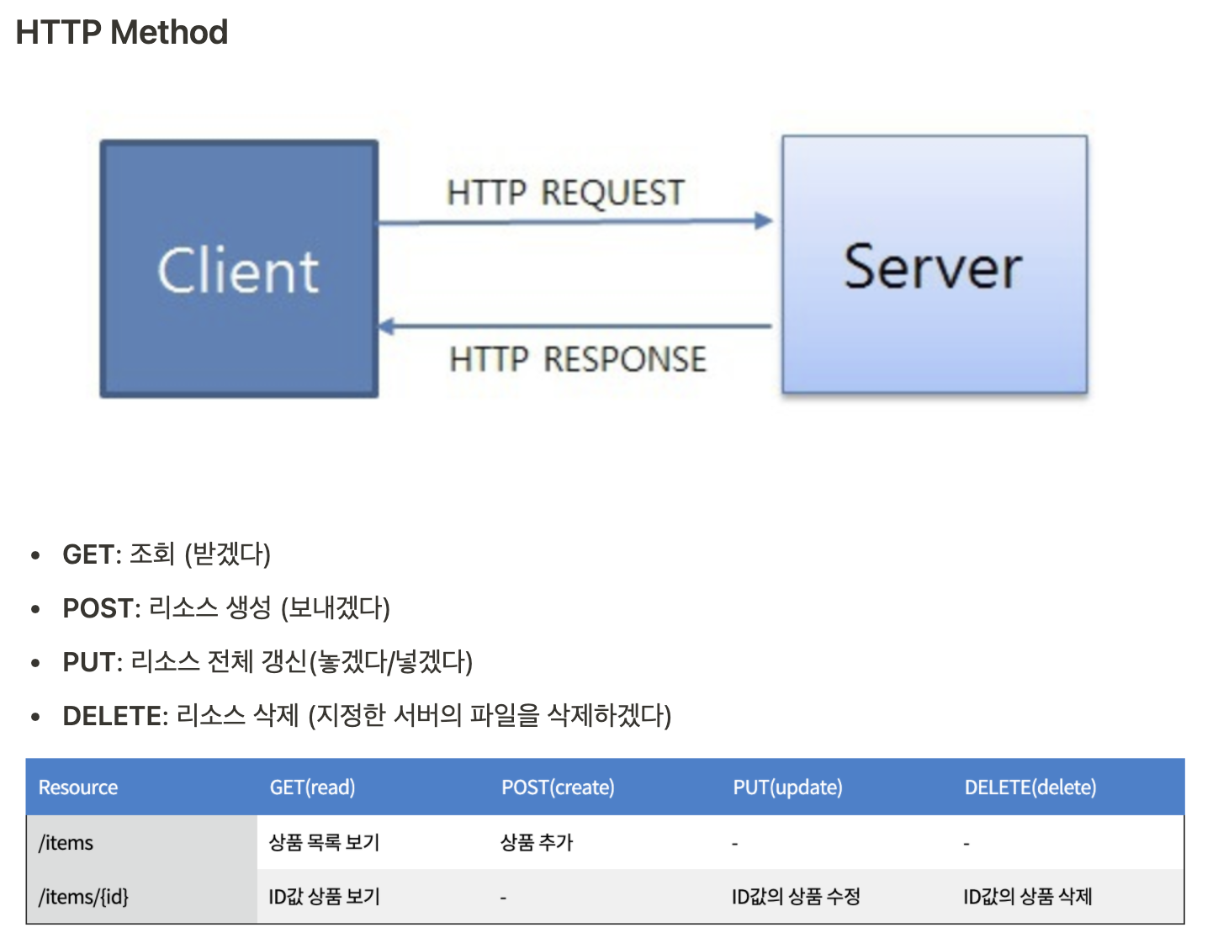Select the GET(read) column header
1218x949 pixels.
tap(312, 787)
